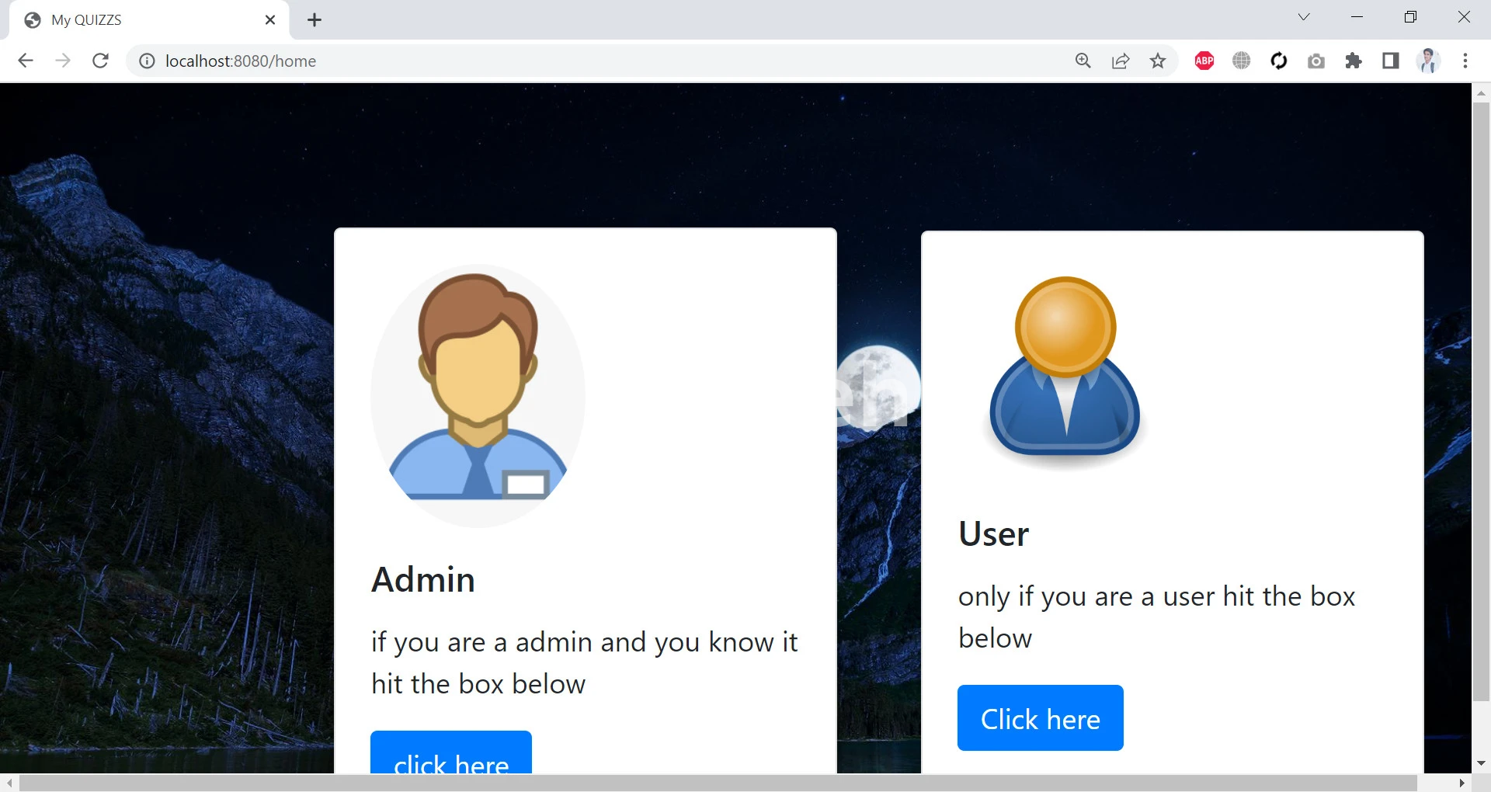This screenshot has height=792, width=1491.
Task: Reload the current page
Action: click(x=100, y=61)
